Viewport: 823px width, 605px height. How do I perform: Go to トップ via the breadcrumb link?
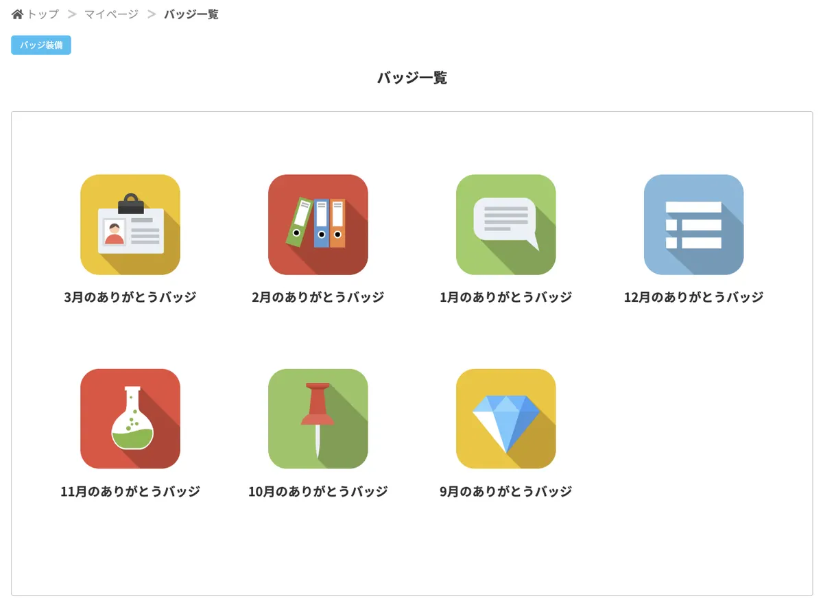click(x=43, y=14)
